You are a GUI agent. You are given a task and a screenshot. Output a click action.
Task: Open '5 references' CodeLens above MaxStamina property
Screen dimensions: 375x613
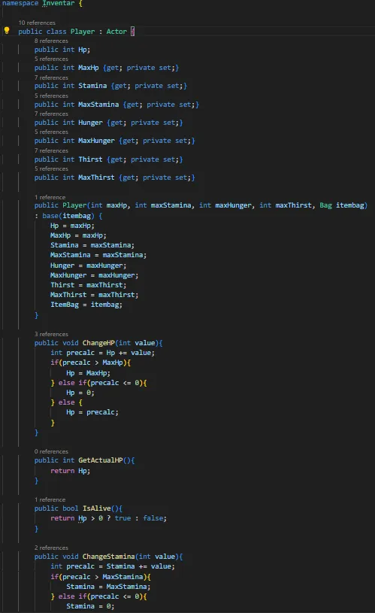coord(51,96)
